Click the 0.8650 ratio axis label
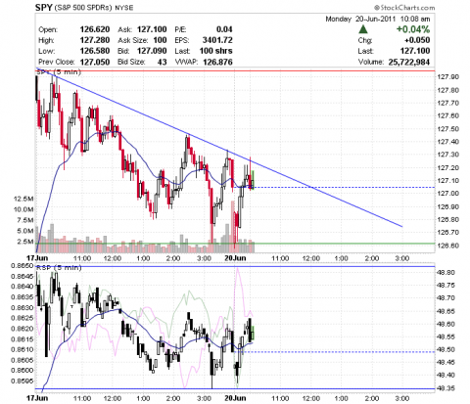 tap(22, 266)
